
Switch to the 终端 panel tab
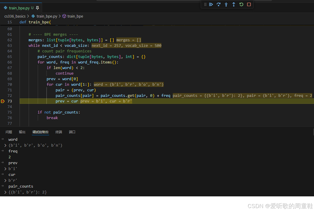click(59, 132)
